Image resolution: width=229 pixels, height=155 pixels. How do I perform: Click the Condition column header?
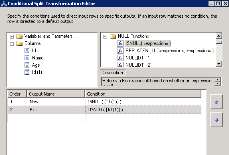pyautogui.click(x=143, y=94)
